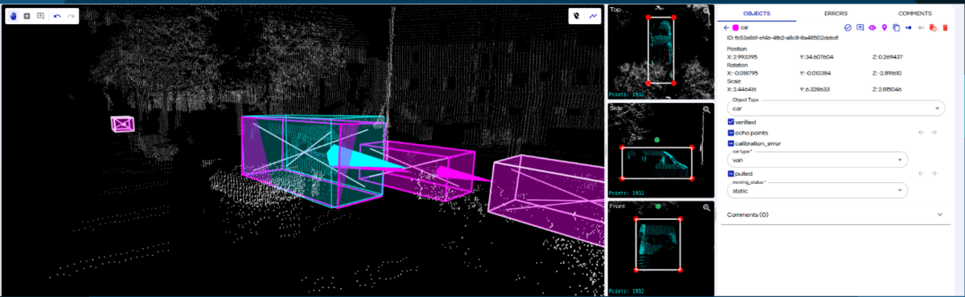
Task: Select the hand pan tool
Action: click(x=14, y=16)
